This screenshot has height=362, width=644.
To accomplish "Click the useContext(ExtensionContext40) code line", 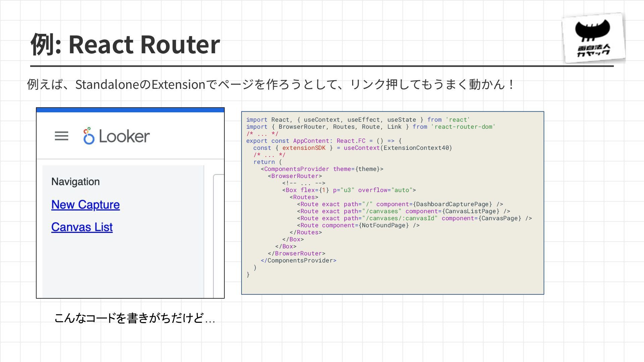I will pyautogui.click(x=352, y=148).
